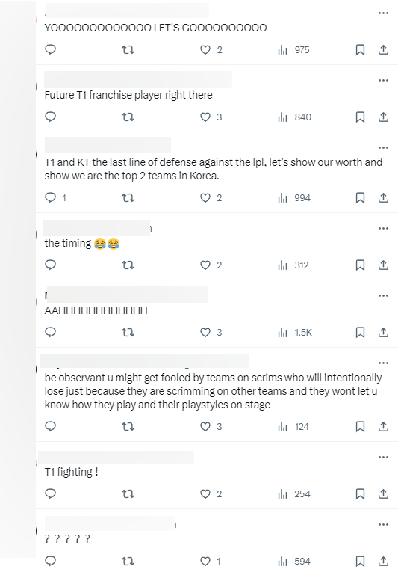Open more options on '? ? ? ? ?' tweet
Screen dimensions: 398x575
[x=383, y=524]
